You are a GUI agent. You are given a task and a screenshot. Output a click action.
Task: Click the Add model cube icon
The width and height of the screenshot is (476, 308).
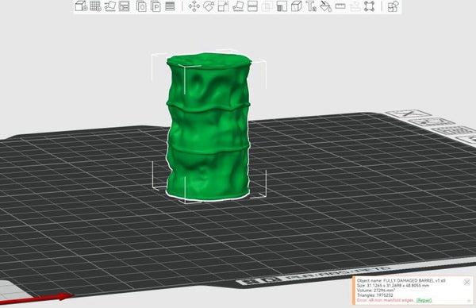tap(81, 6)
